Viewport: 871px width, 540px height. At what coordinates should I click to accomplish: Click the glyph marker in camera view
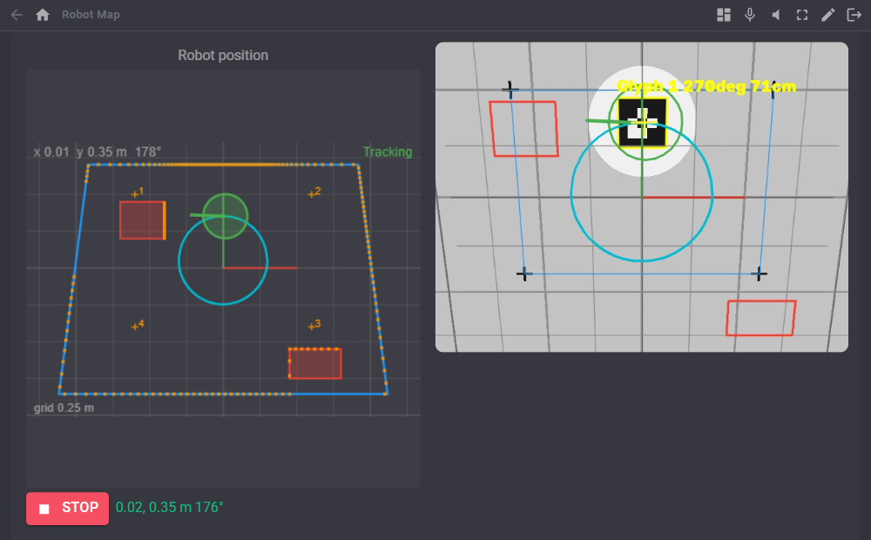pos(643,123)
